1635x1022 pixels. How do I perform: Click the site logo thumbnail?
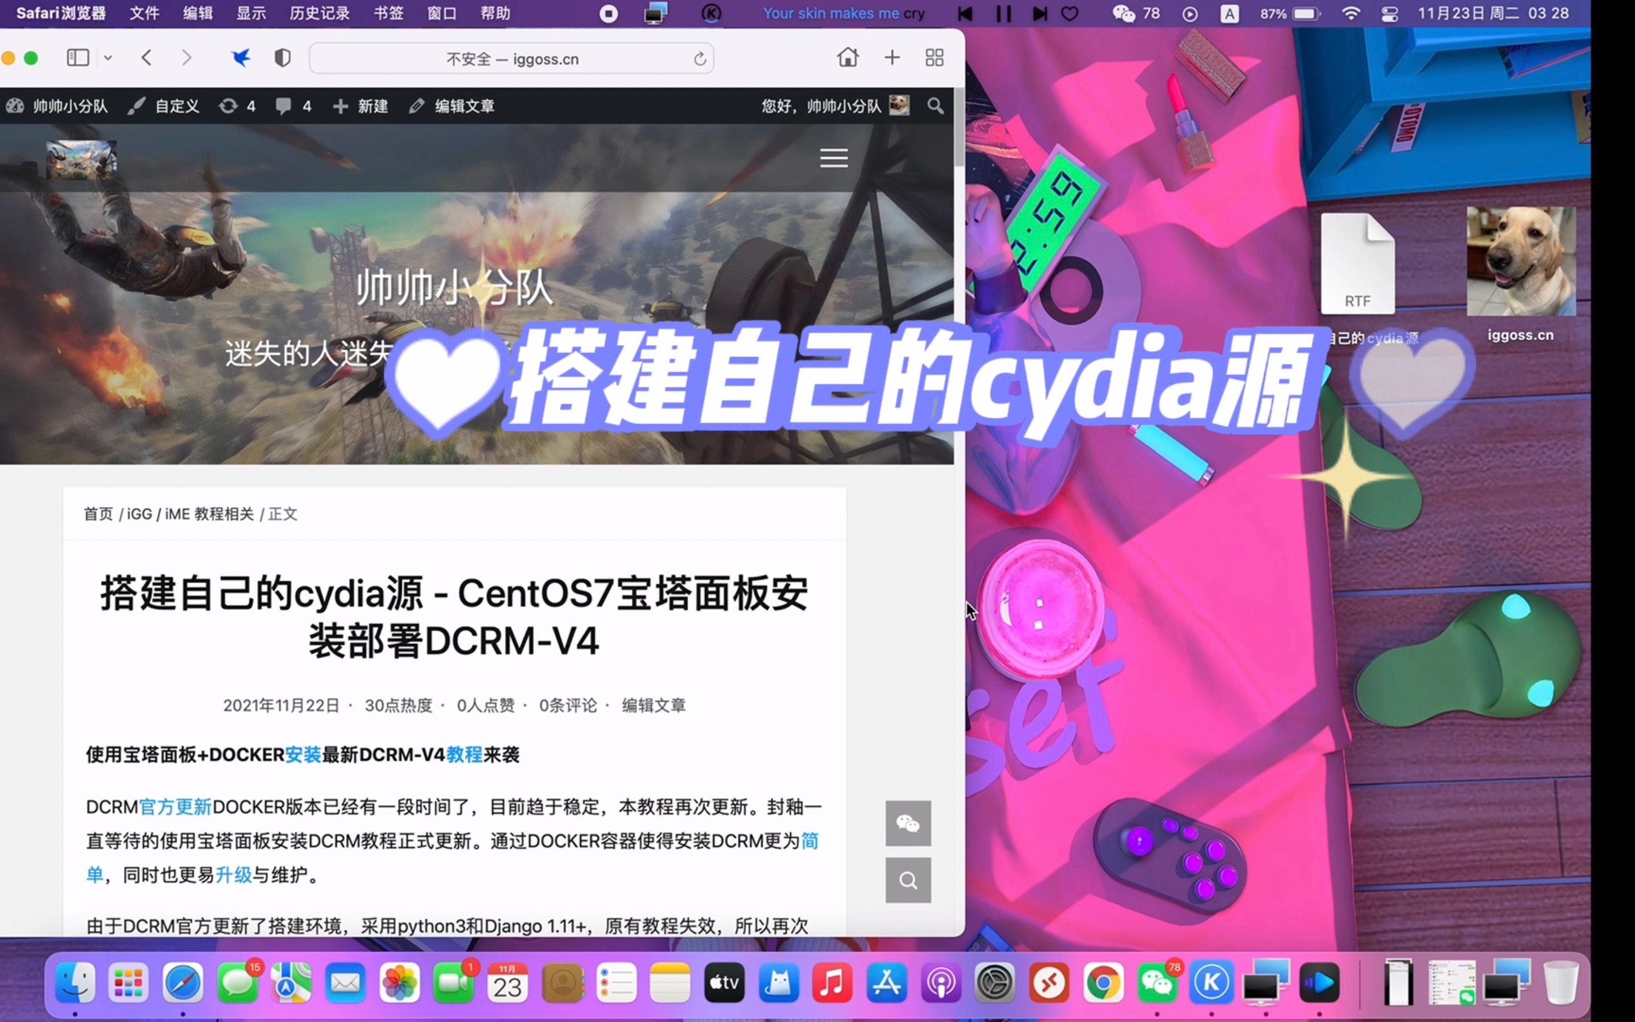tap(81, 160)
